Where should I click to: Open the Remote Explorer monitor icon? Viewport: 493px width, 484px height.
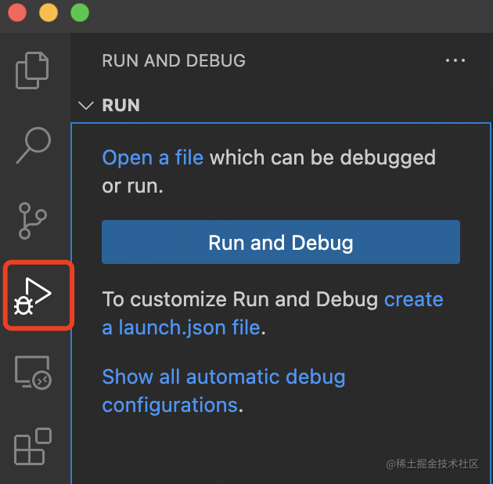coord(33,373)
